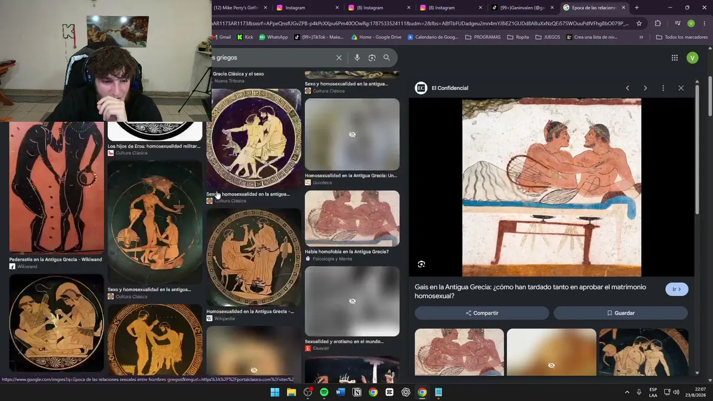Open the Gmail bookmark
Image resolution: width=713 pixels, height=401 pixels.
tap(222, 37)
